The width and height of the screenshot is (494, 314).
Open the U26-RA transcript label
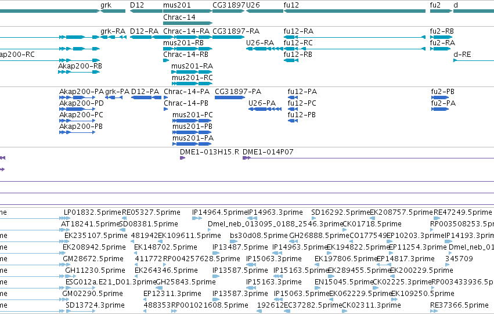pyautogui.click(x=260, y=43)
